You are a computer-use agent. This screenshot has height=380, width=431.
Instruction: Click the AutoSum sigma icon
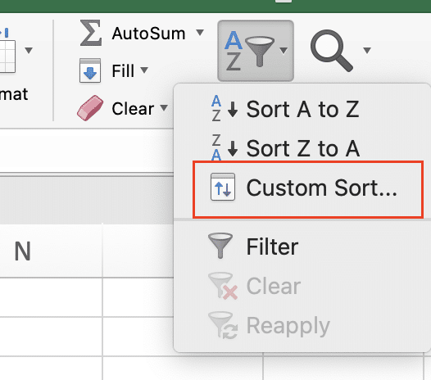(x=91, y=33)
